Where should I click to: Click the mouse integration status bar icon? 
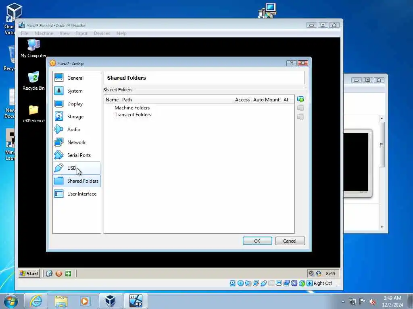click(x=302, y=283)
